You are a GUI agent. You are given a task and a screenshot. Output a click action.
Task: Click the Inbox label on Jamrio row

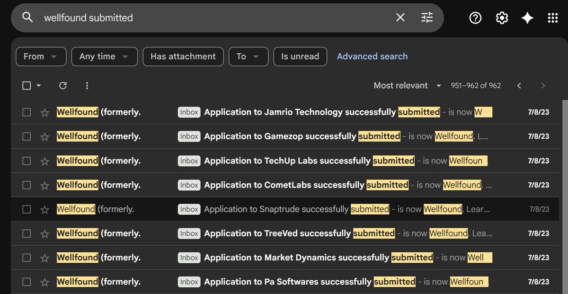click(x=189, y=112)
